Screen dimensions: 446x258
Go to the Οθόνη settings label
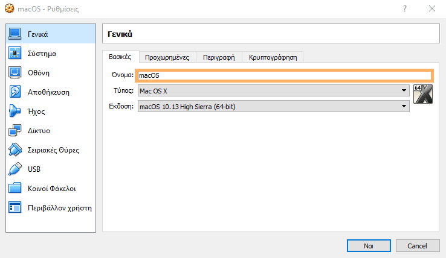(x=39, y=73)
